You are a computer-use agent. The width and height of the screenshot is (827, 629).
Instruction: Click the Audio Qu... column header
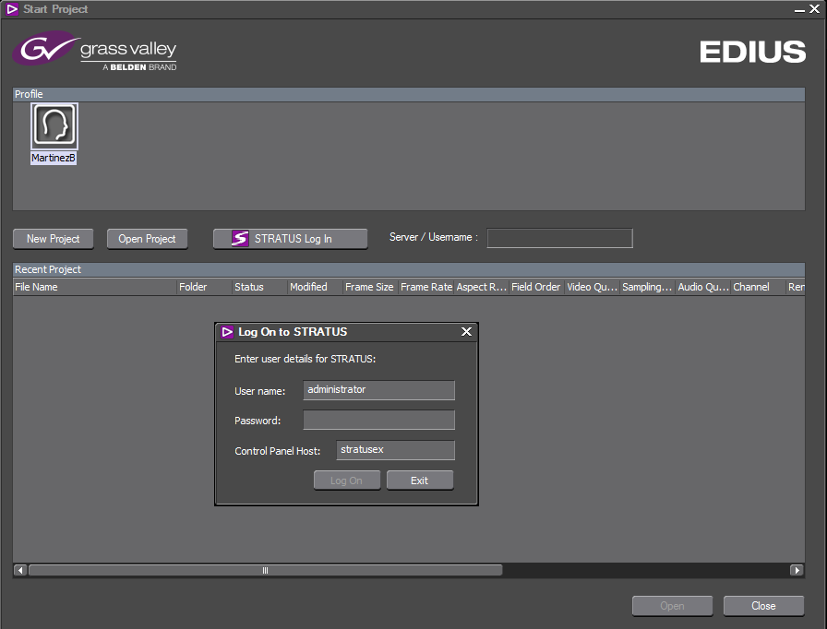[x=703, y=287]
